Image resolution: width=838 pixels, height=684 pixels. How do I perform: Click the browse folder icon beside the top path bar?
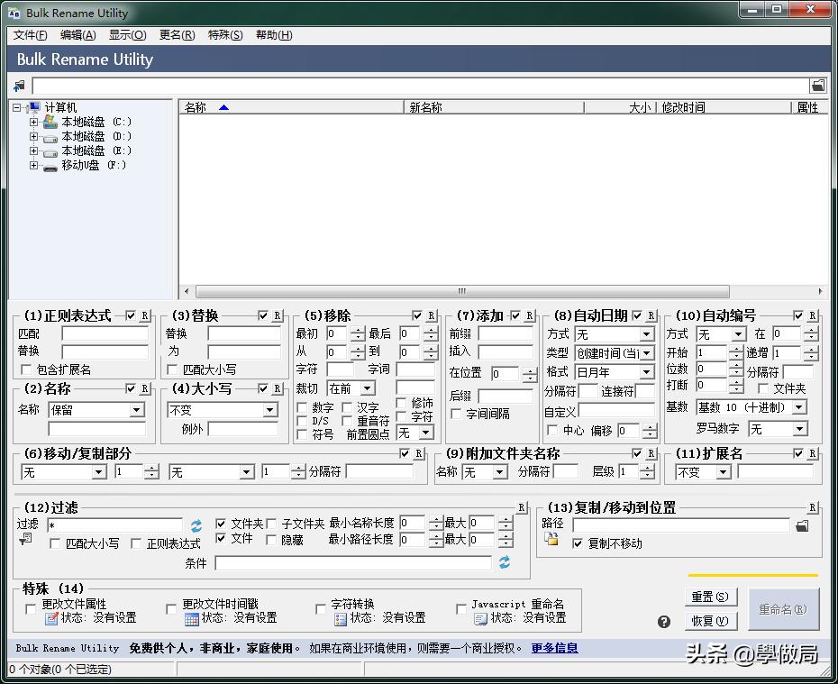point(817,86)
